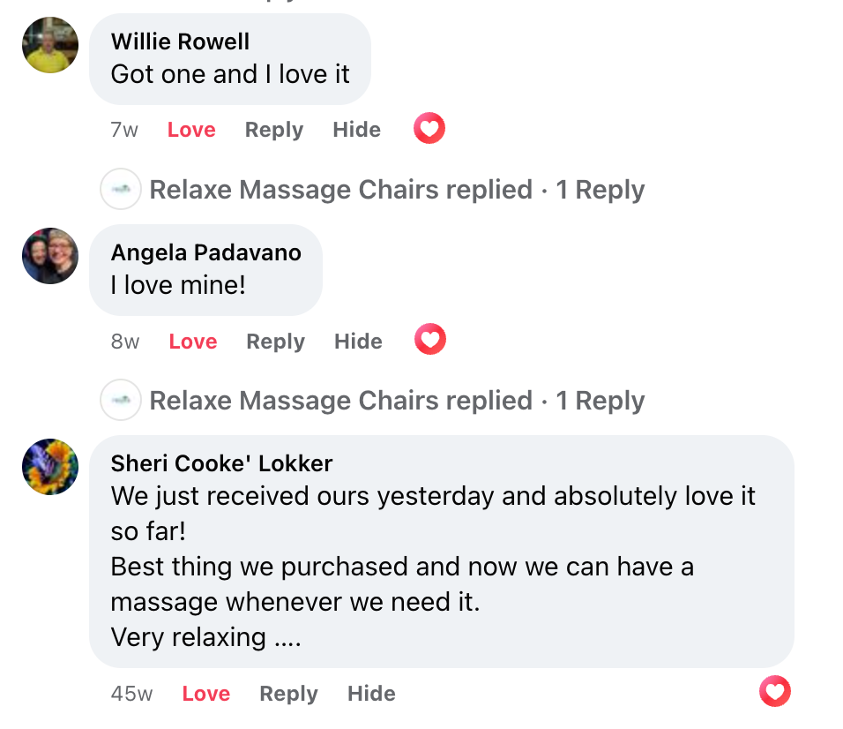The image size is (843, 729).
Task: Click Relaxe Massage Chairs icon under Willie's comment
Action: pos(121,189)
